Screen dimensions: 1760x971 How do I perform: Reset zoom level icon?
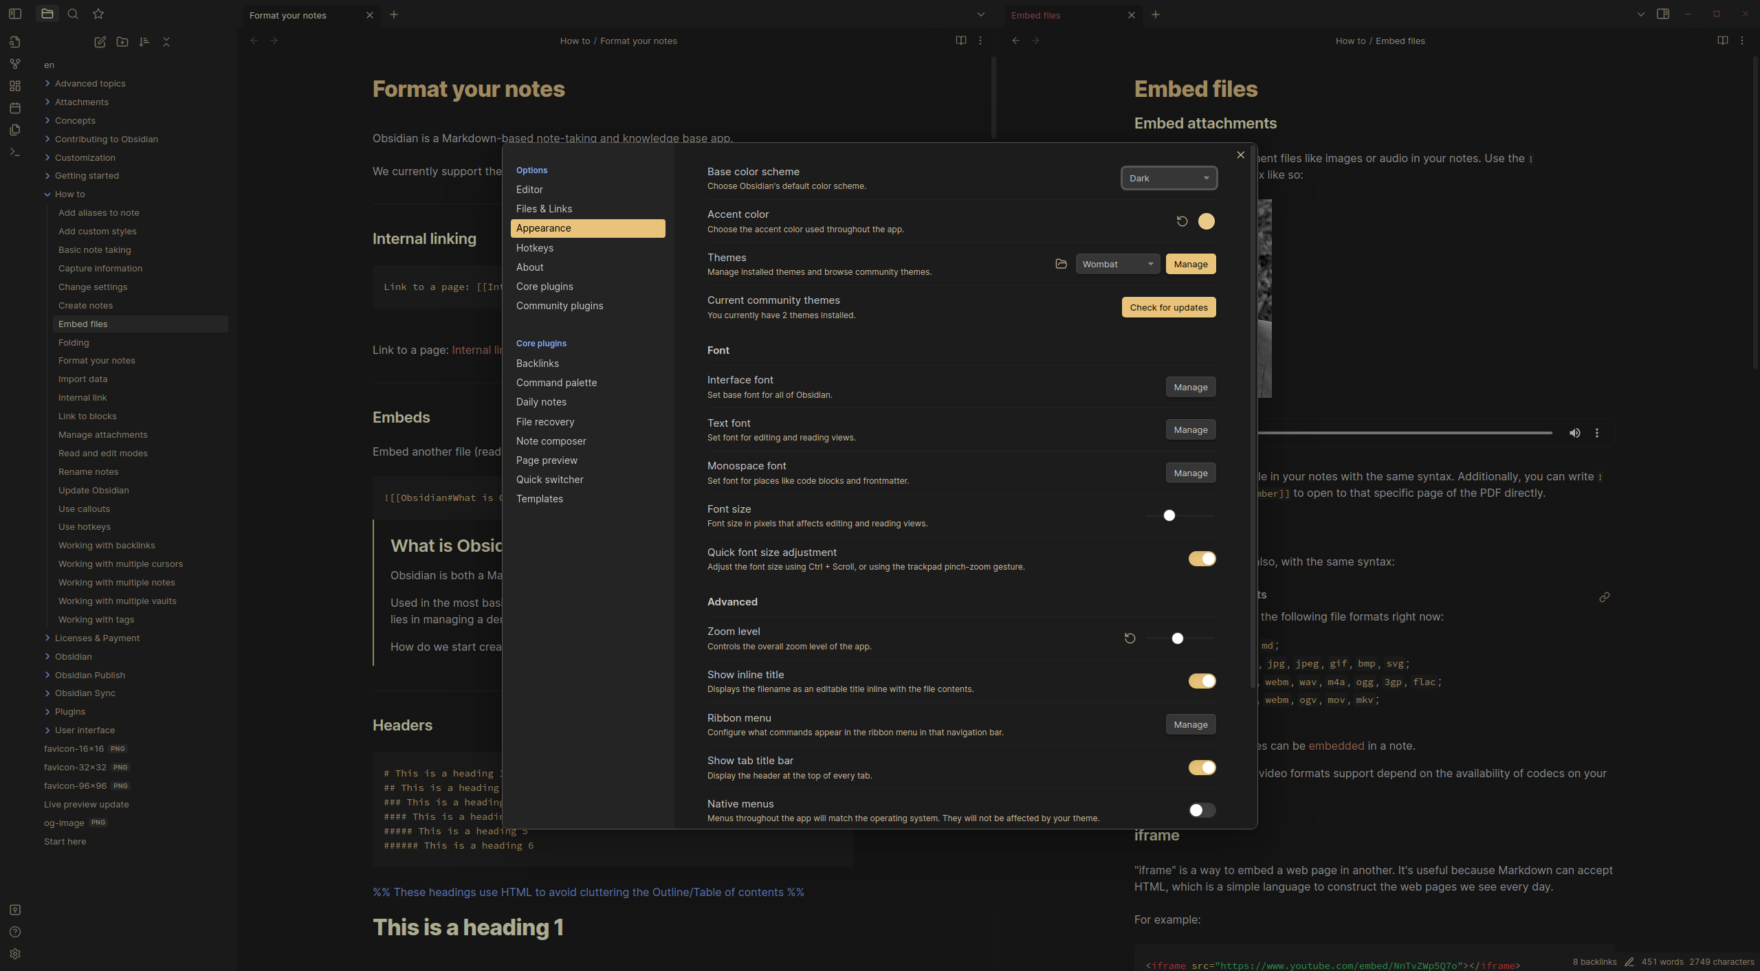(1130, 638)
